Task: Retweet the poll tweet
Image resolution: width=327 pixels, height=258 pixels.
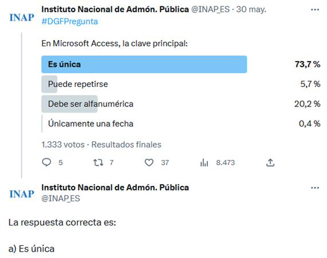Action: coord(98,162)
